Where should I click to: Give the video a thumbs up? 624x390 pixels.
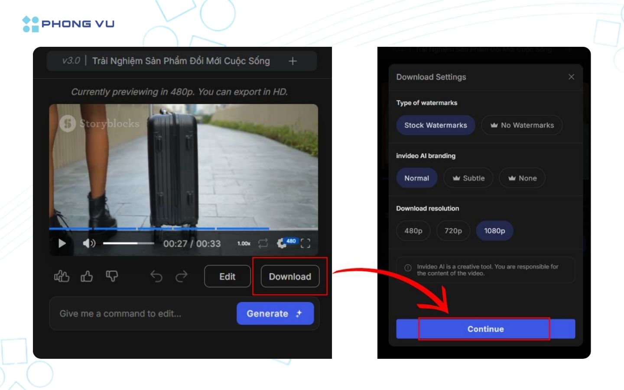(86, 276)
